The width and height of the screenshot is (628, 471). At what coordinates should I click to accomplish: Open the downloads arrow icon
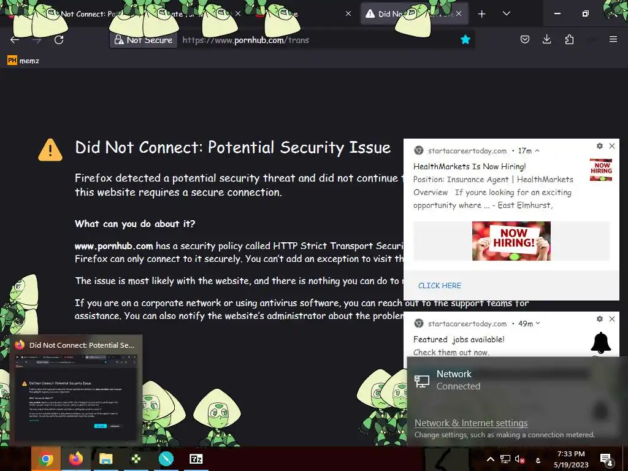(546, 39)
